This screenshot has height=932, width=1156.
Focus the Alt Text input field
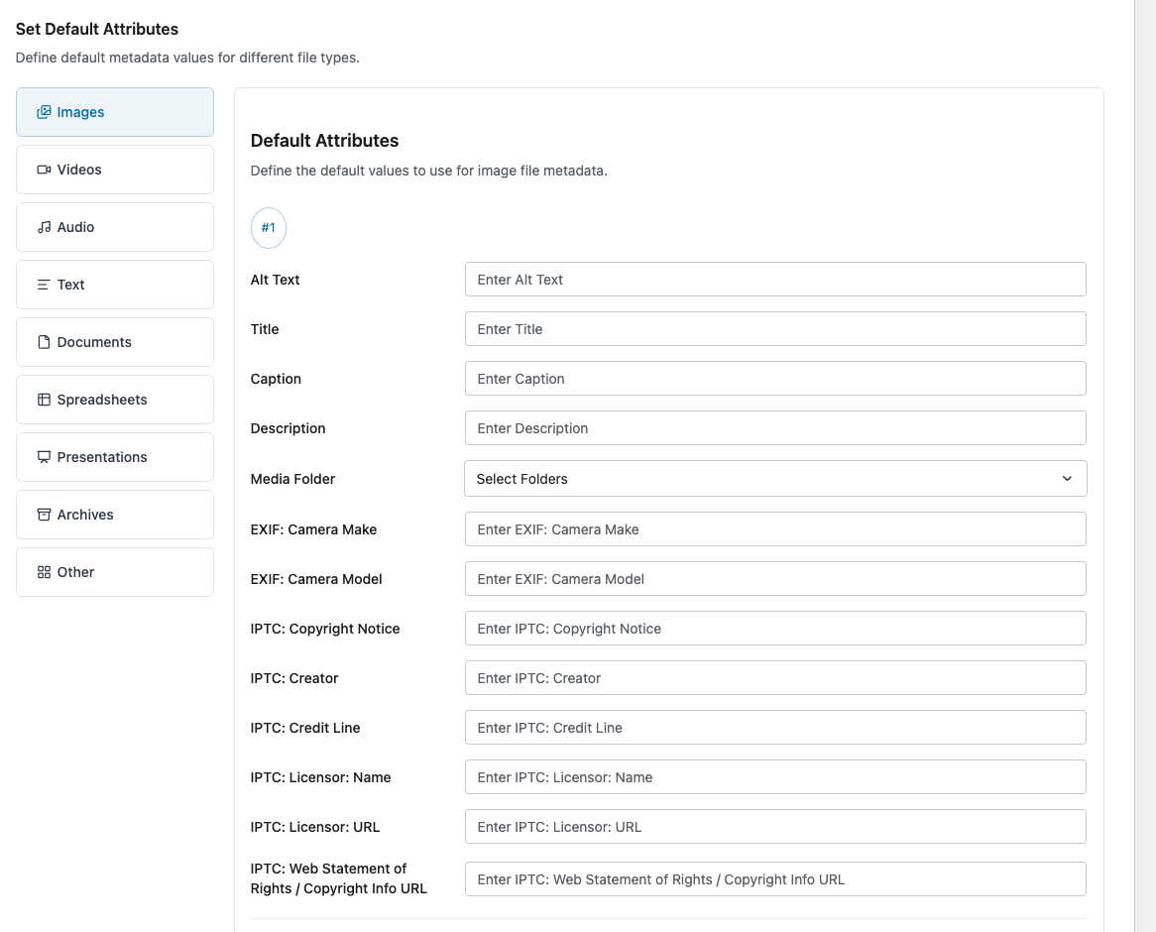click(x=775, y=280)
